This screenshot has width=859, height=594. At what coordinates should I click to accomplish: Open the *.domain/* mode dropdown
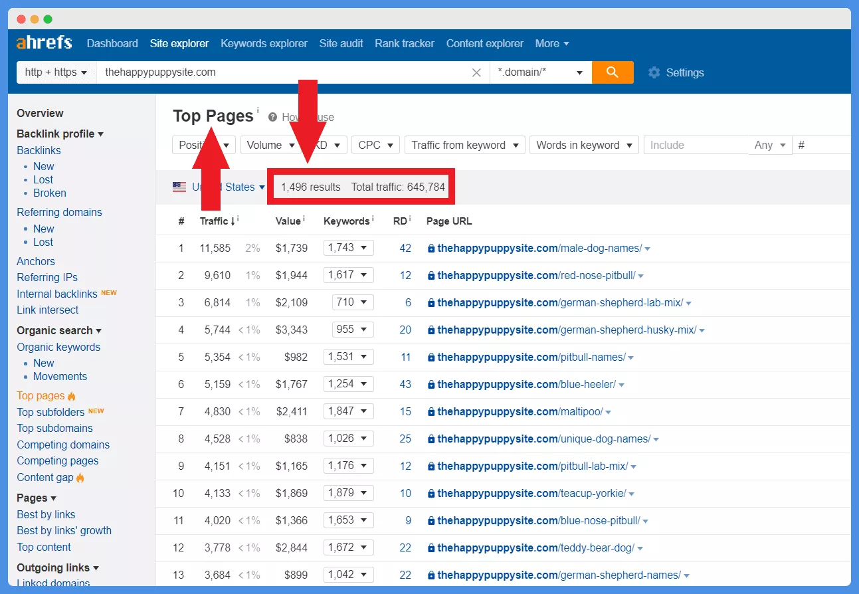[x=541, y=72]
